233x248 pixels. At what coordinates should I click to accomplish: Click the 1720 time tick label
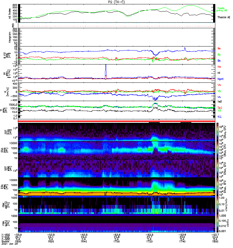(x=149, y=241)
